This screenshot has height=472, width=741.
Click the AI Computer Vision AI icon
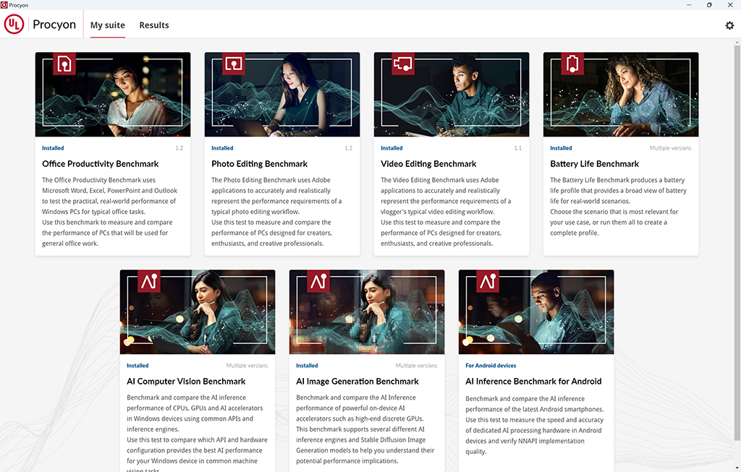pos(149,281)
